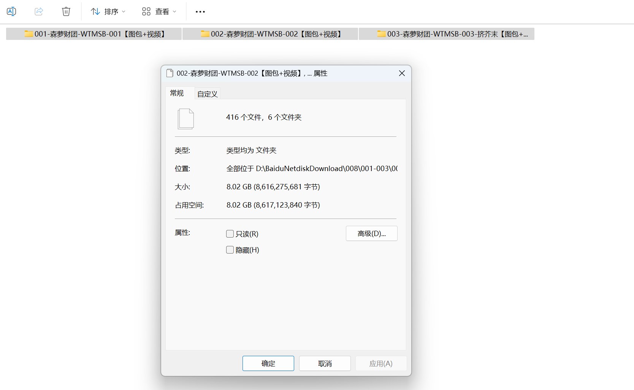
Task: Enable the 只读(R) read-only checkbox
Action: click(x=230, y=234)
